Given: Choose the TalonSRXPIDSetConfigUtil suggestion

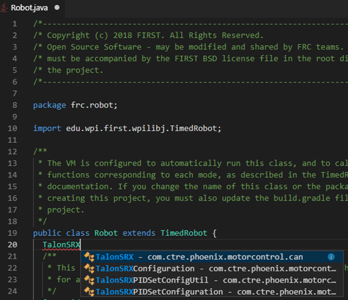Looking at the screenshot, I should coord(212,280).
